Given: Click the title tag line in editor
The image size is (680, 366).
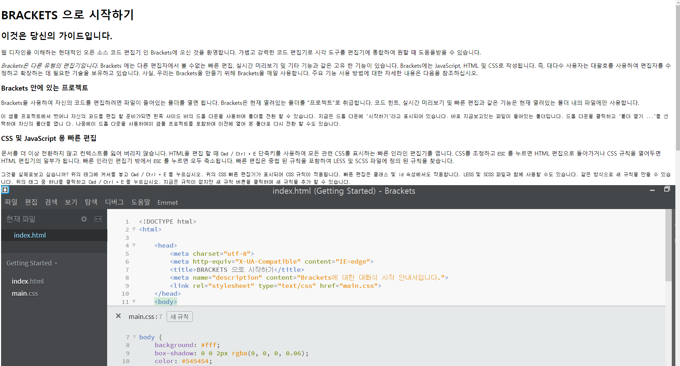Looking at the screenshot, I should point(237,270).
